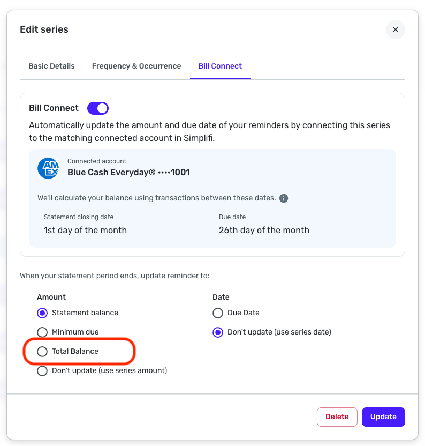Choose the Minimum due amount option

(42, 332)
